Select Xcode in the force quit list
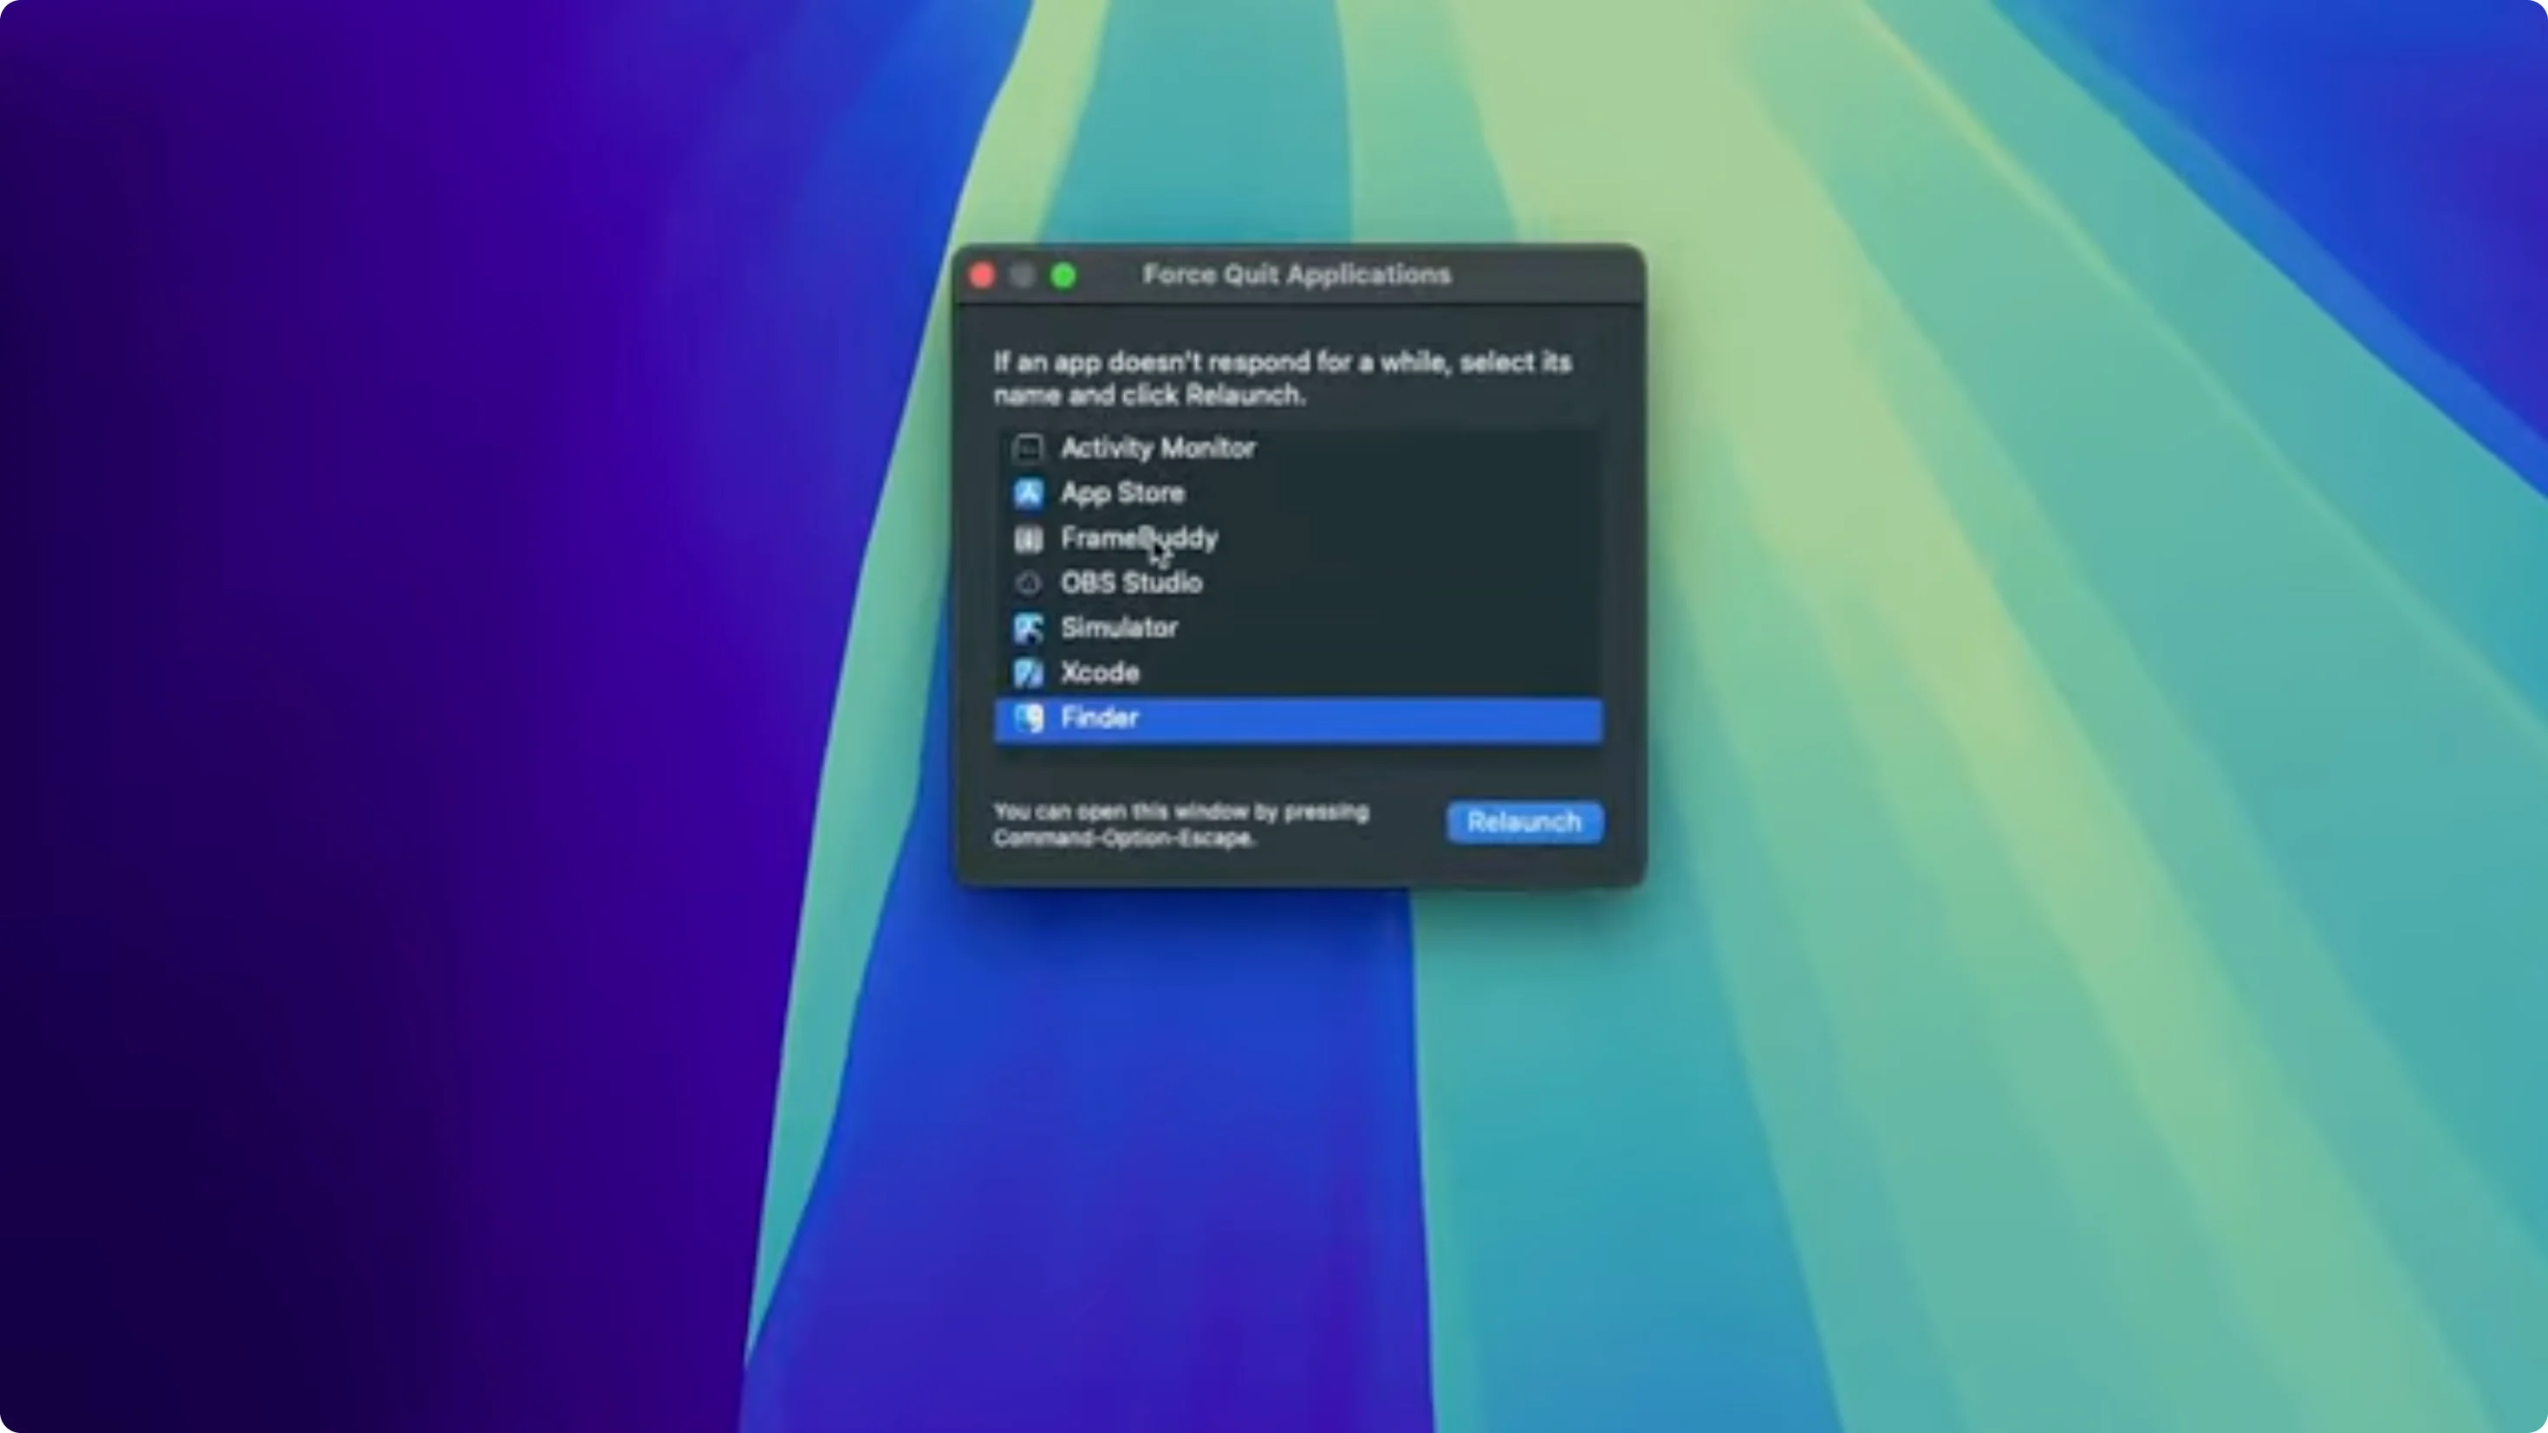This screenshot has height=1433, width=2548. (x=1100, y=672)
